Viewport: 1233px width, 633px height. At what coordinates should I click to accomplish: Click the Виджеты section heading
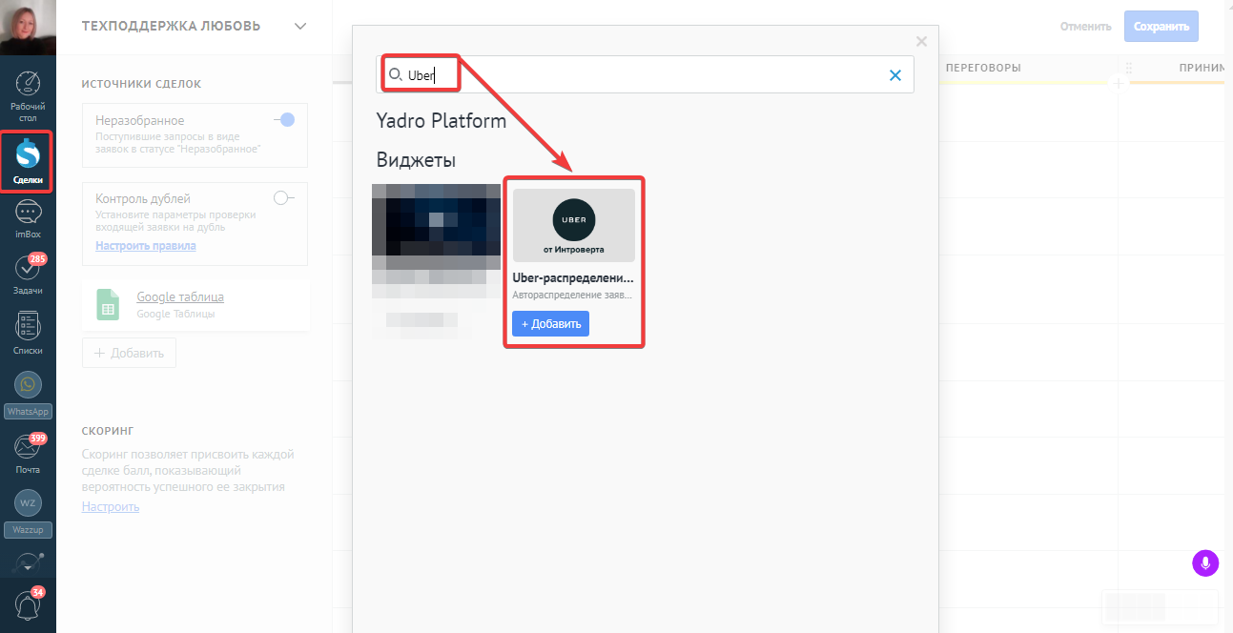tap(416, 159)
